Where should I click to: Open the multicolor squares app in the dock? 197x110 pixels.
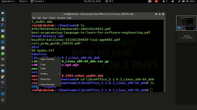(x=3, y=77)
